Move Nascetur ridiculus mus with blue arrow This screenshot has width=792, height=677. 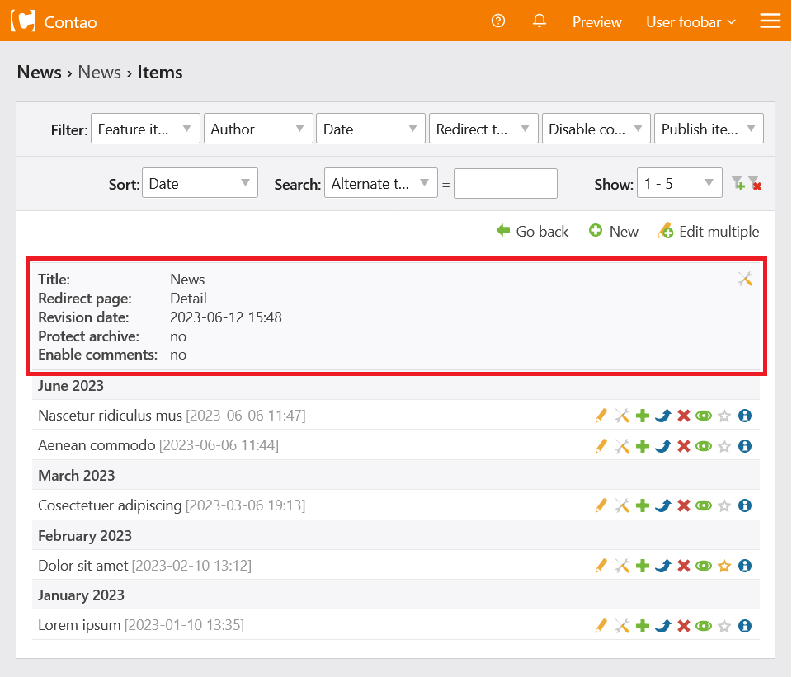coord(662,416)
